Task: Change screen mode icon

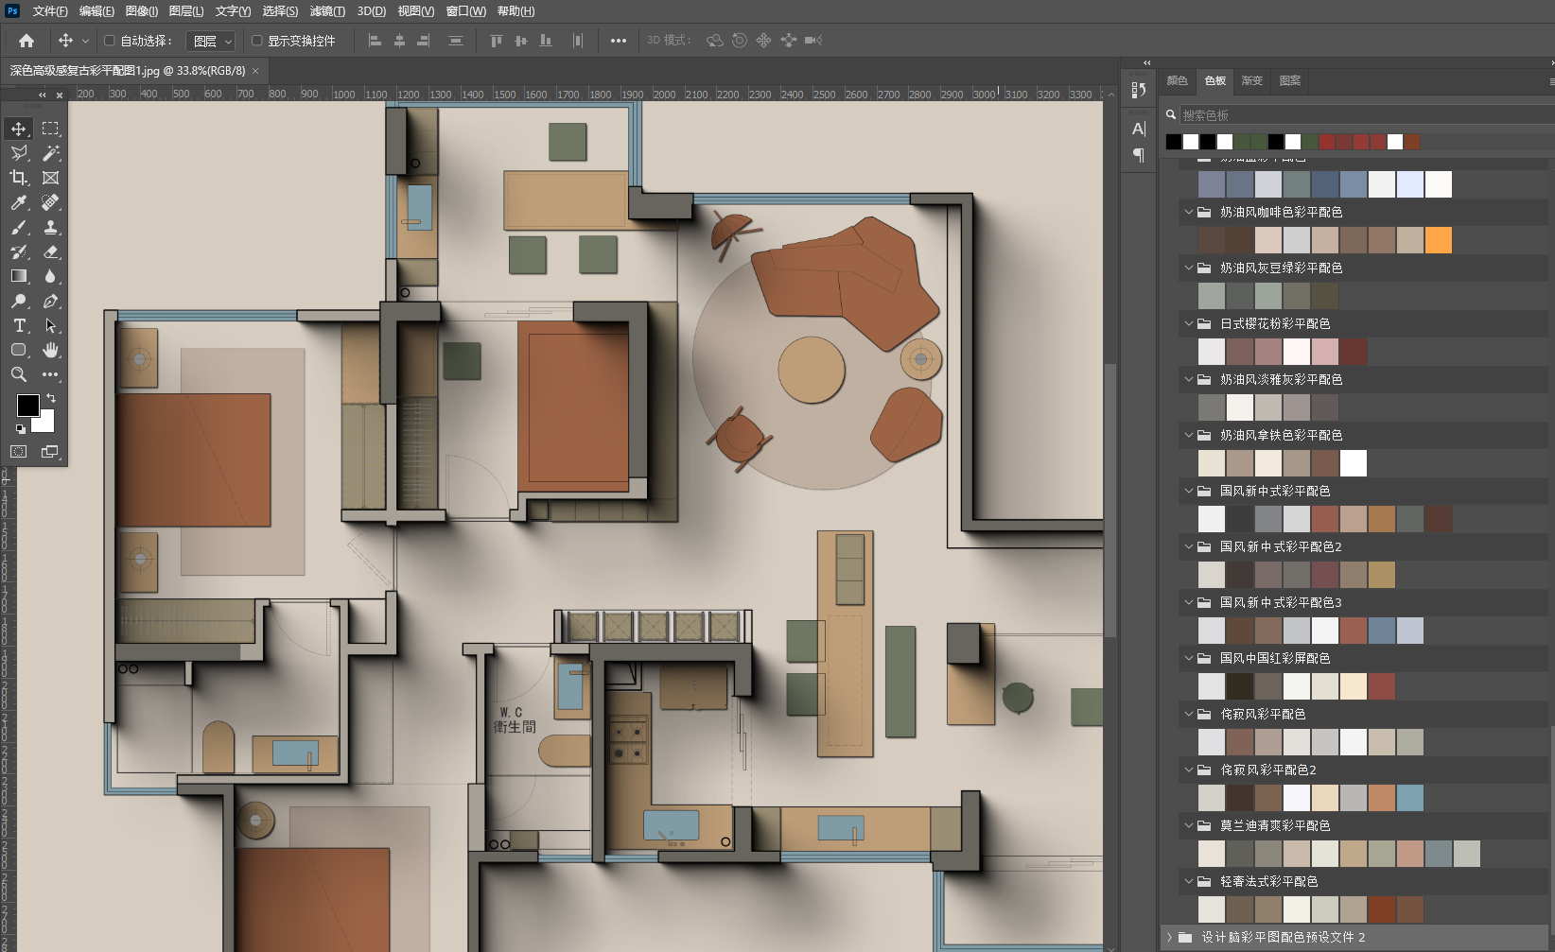Action: pos(50,452)
